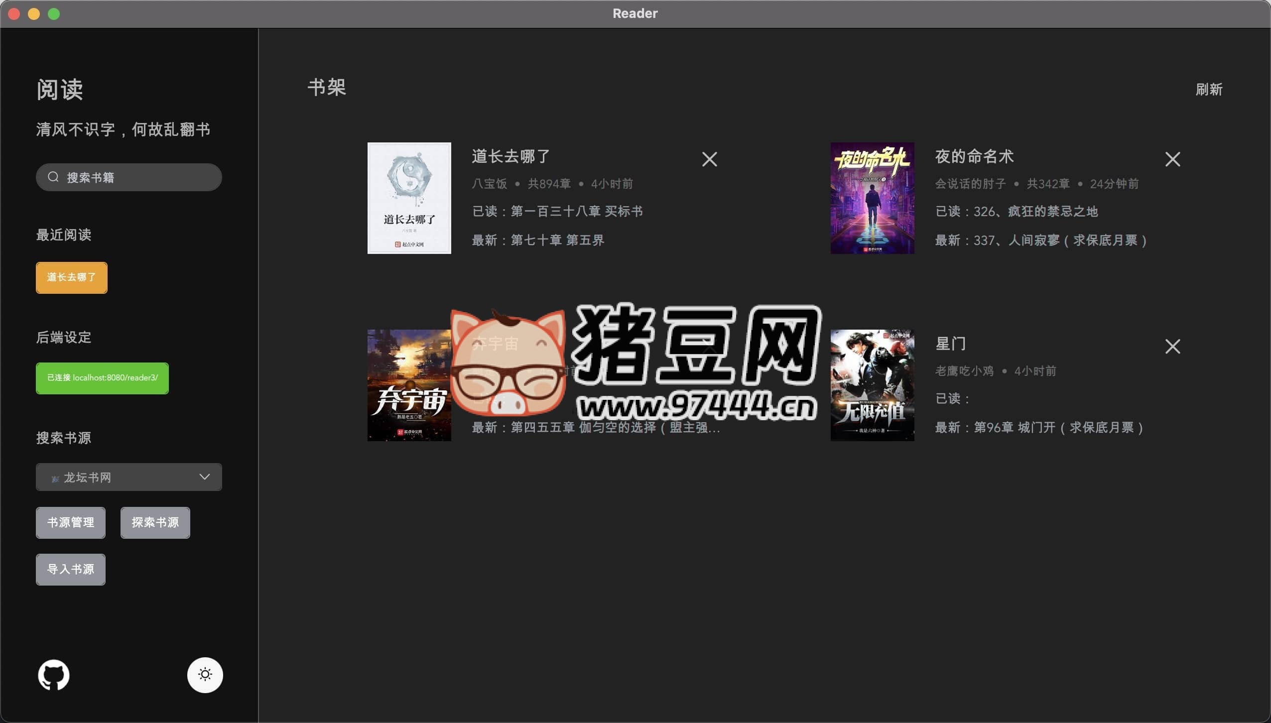
Task: Click the 阅读 app title
Action: point(59,90)
